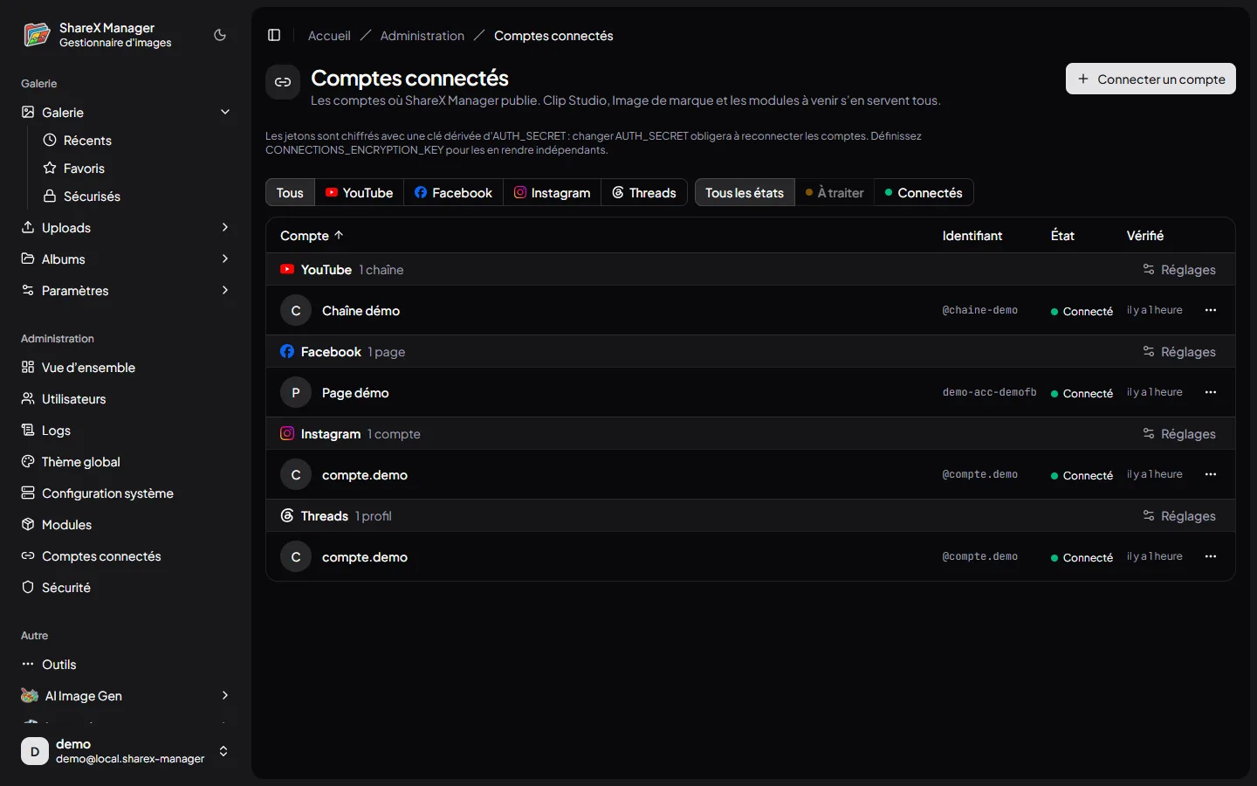
Task: Filter accounts by YouTube
Action: click(359, 193)
